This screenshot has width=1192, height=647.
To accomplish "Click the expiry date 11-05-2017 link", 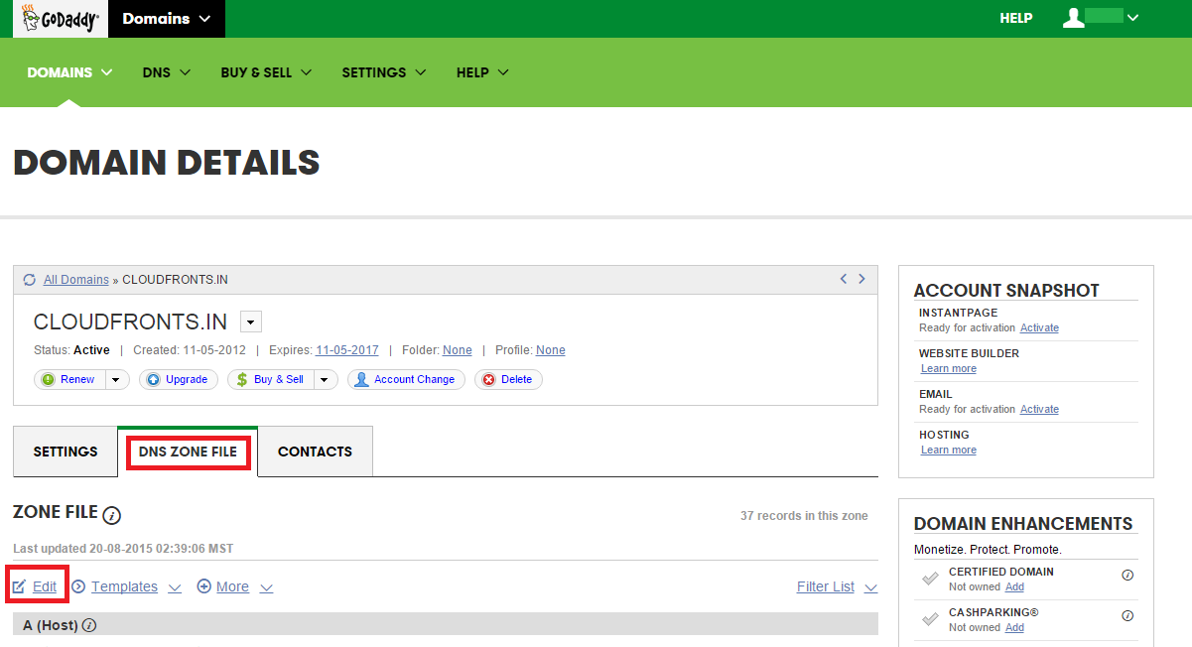I will 347,350.
